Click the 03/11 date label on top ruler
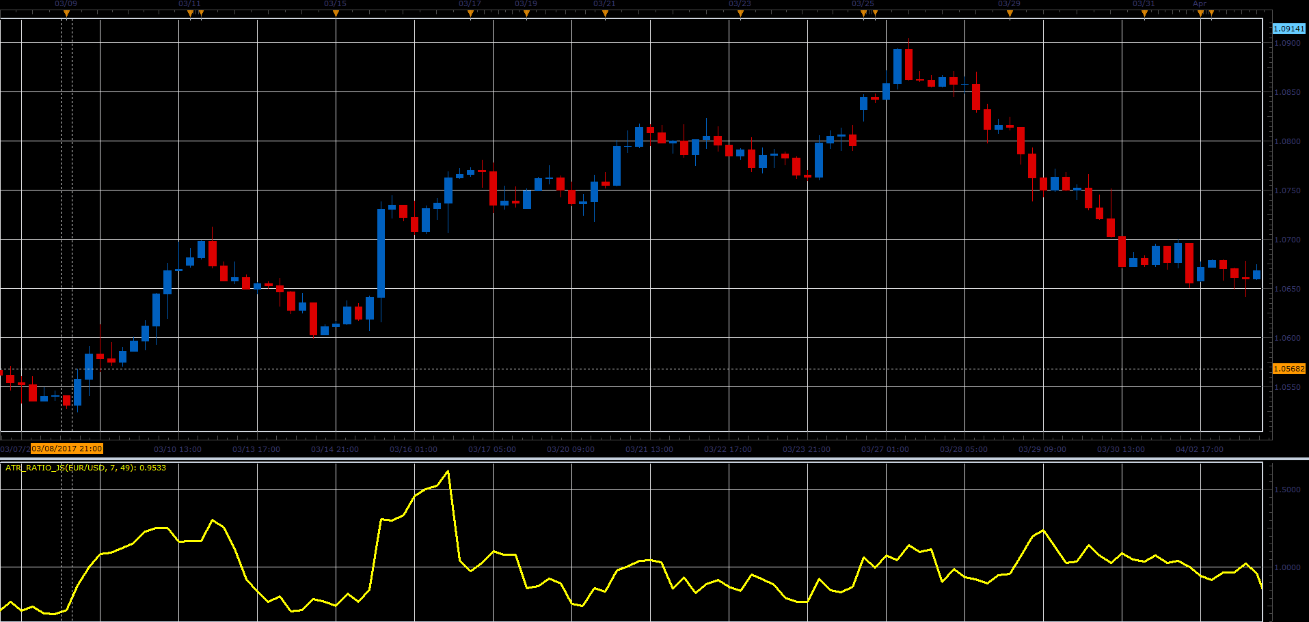 [189, 4]
